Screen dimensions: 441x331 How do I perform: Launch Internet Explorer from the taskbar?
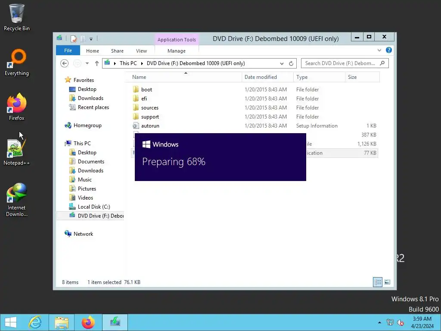click(35, 322)
